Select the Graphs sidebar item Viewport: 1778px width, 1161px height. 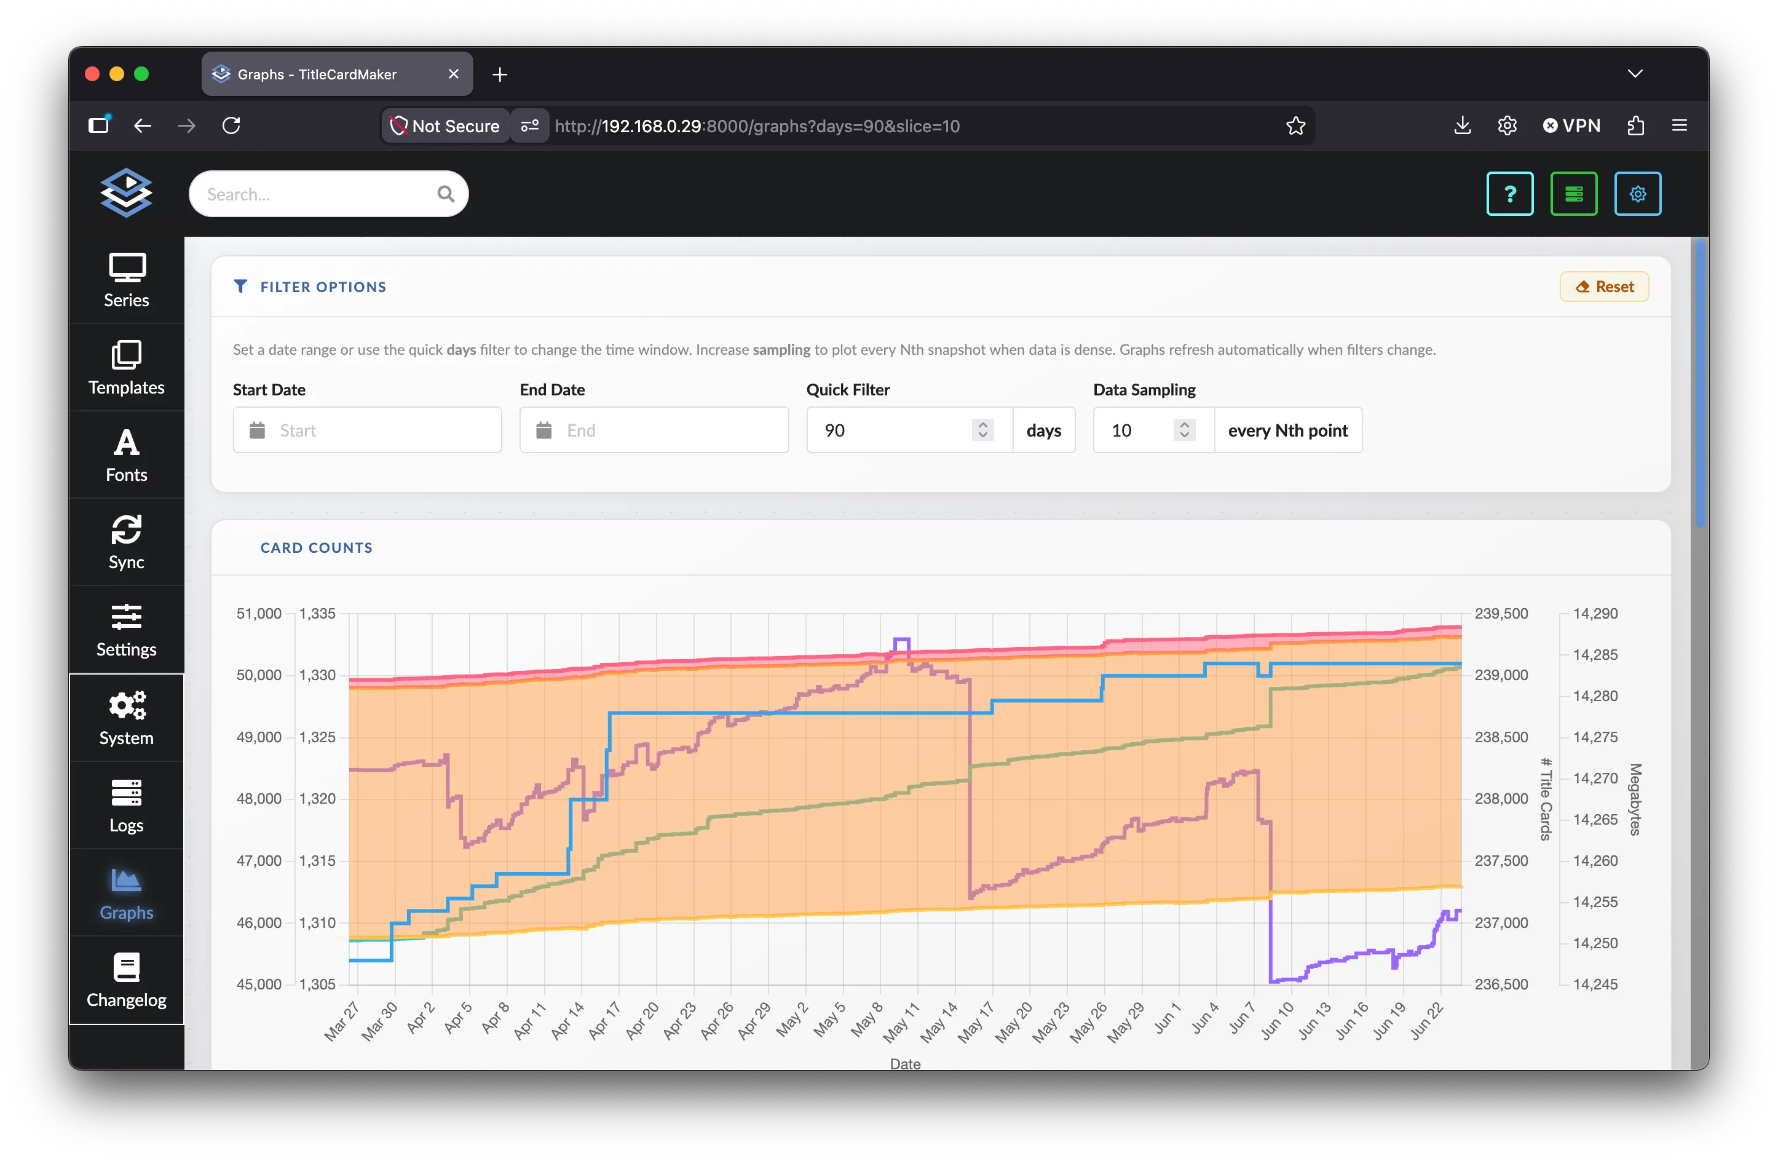click(126, 893)
